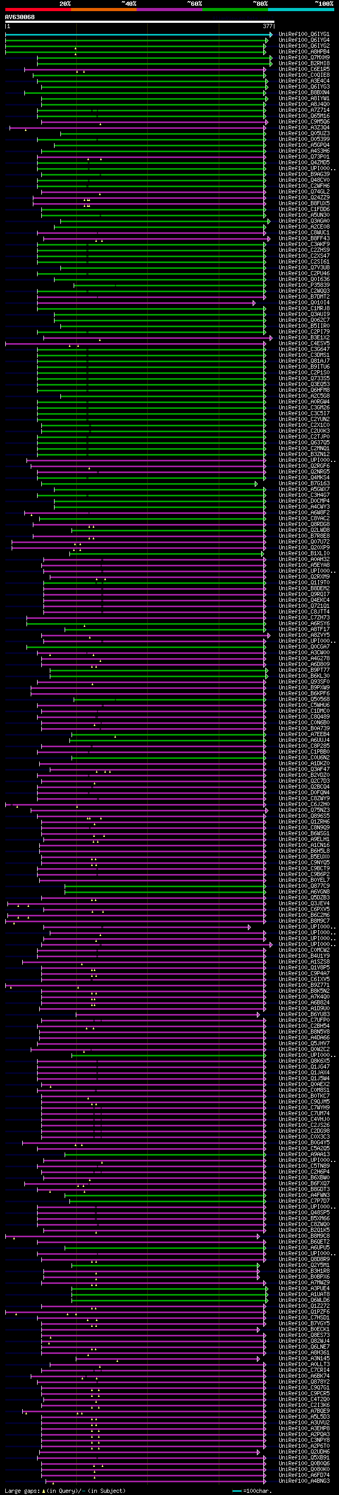Click hit label UniRef100_Q6IYG3
This screenshot has height=1495, width=339.
pyautogui.click(x=304, y=87)
